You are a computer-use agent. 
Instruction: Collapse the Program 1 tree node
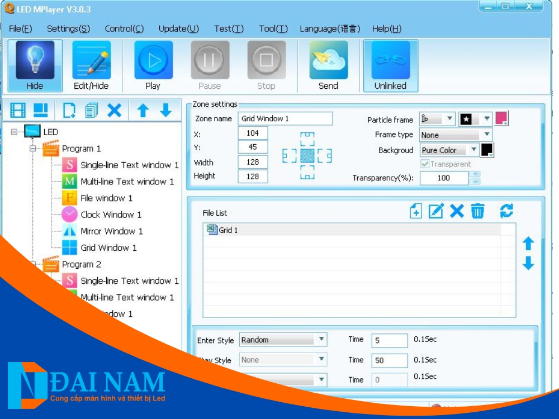(32, 149)
